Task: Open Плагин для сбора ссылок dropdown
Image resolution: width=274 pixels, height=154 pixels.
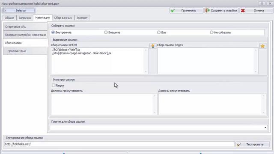Action: click(265, 127)
